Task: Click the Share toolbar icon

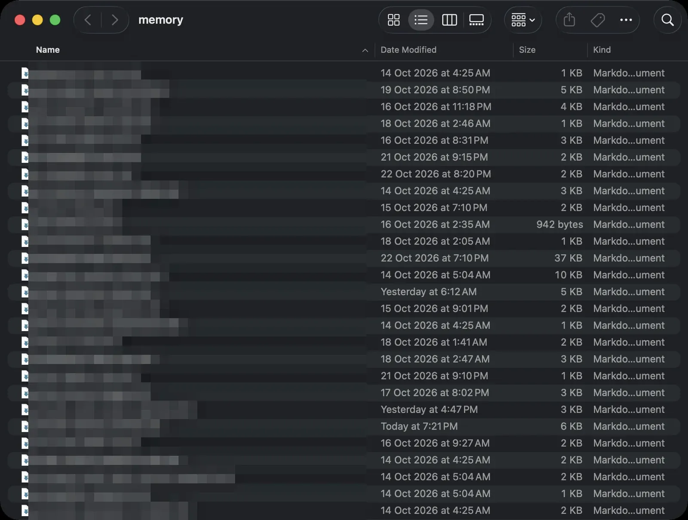Action: point(569,20)
